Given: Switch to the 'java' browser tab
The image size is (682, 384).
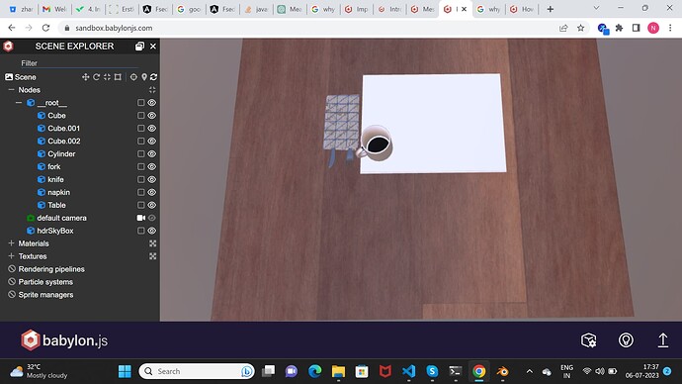Looking at the screenshot, I should [256, 9].
